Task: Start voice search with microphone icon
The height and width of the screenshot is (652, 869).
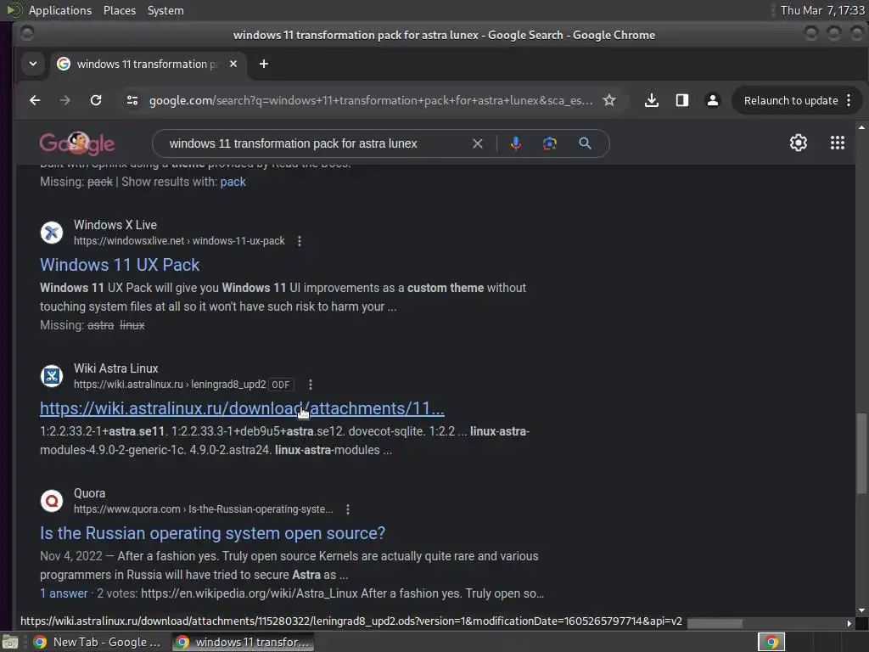Action: (515, 143)
